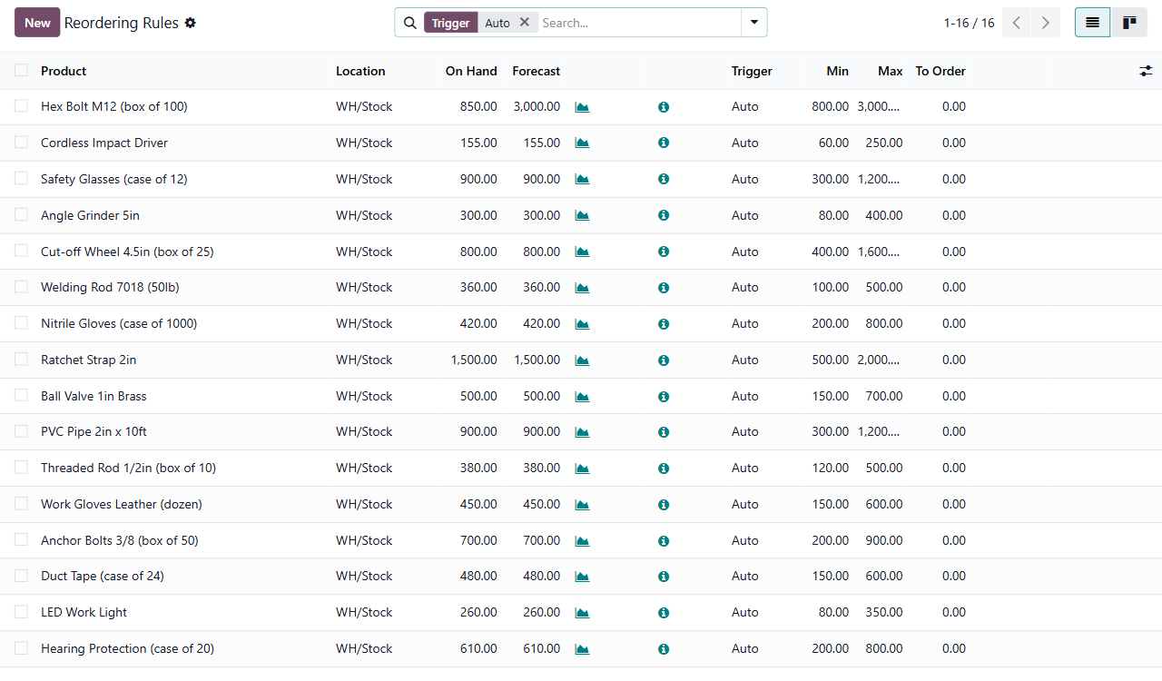Screen dimensions: 1162x681
Task: Open forecast graph for Hex Bolt M12
Action: click(582, 107)
